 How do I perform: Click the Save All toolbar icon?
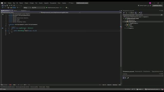(15, 8)
